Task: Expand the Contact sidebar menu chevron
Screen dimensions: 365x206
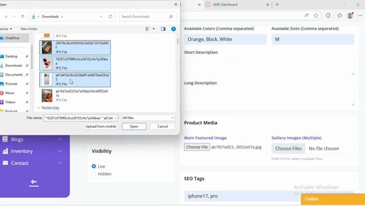Action: (x=60, y=163)
